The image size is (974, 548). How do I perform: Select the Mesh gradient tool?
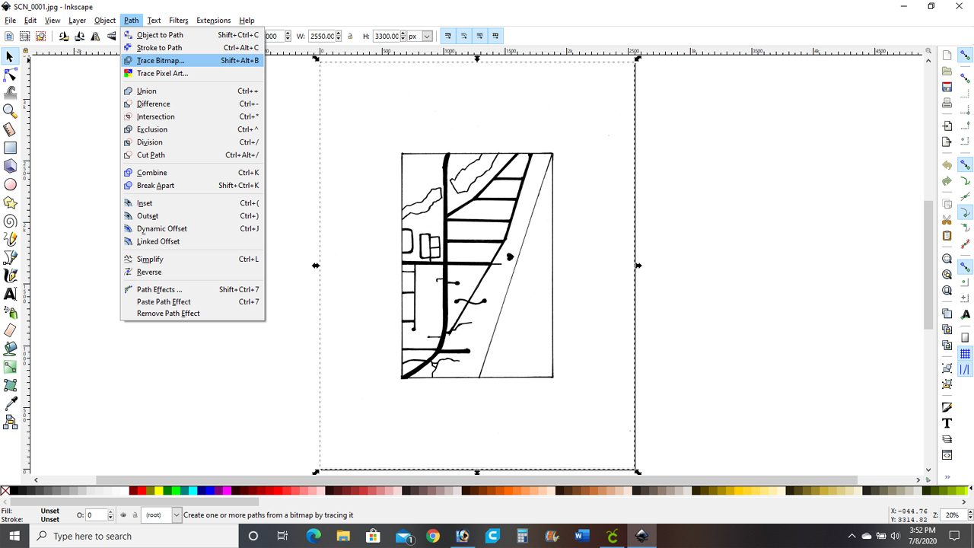[10, 385]
